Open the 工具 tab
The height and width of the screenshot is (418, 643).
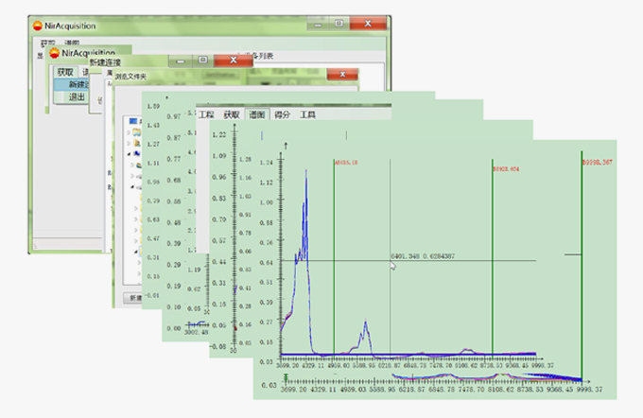(x=307, y=114)
